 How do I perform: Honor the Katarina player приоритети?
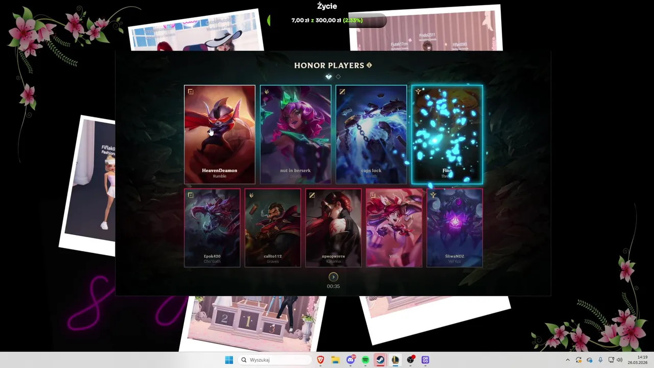333,228
